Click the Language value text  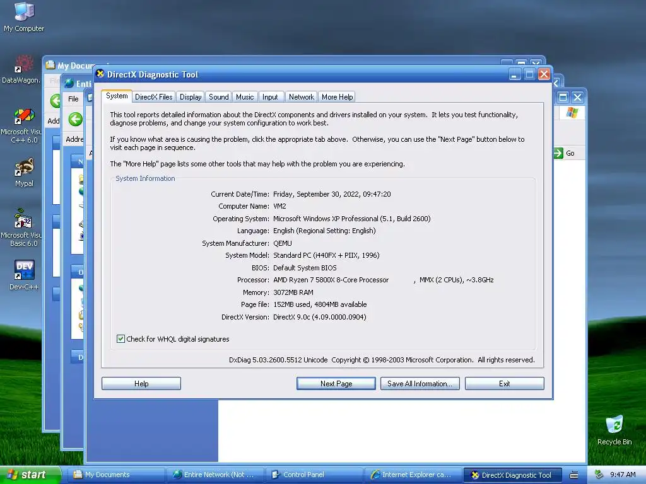325,231
